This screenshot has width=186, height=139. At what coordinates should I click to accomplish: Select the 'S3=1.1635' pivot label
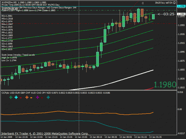(x=7, y=49)
